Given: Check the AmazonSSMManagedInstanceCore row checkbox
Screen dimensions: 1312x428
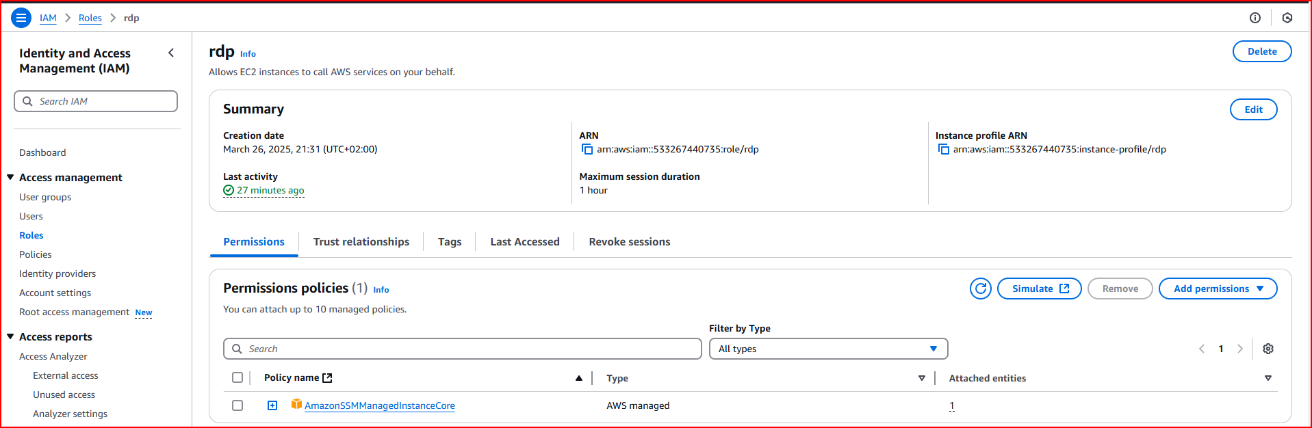Looking at the screenshot, I should click(237, 405).
